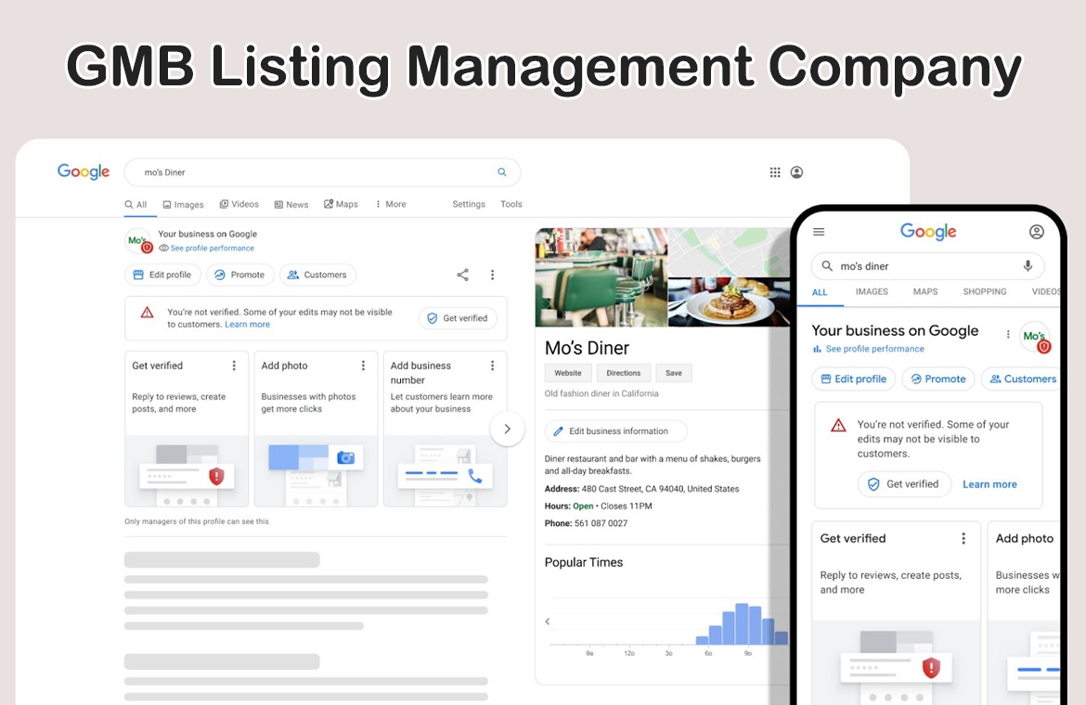This screenshot has width=1086, height=705.
Task: Click the camera icon in Add photo card
Action: pyautogui.click(x=345, y=457)
